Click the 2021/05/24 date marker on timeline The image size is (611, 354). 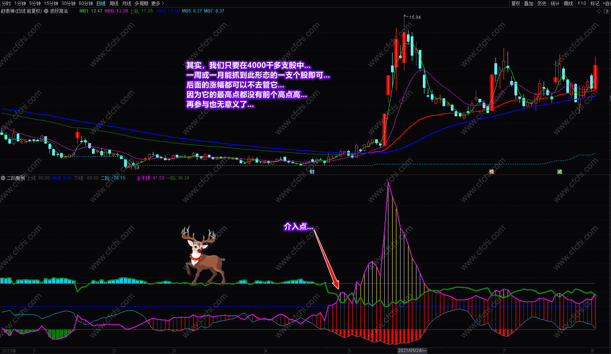coord(412,351)
